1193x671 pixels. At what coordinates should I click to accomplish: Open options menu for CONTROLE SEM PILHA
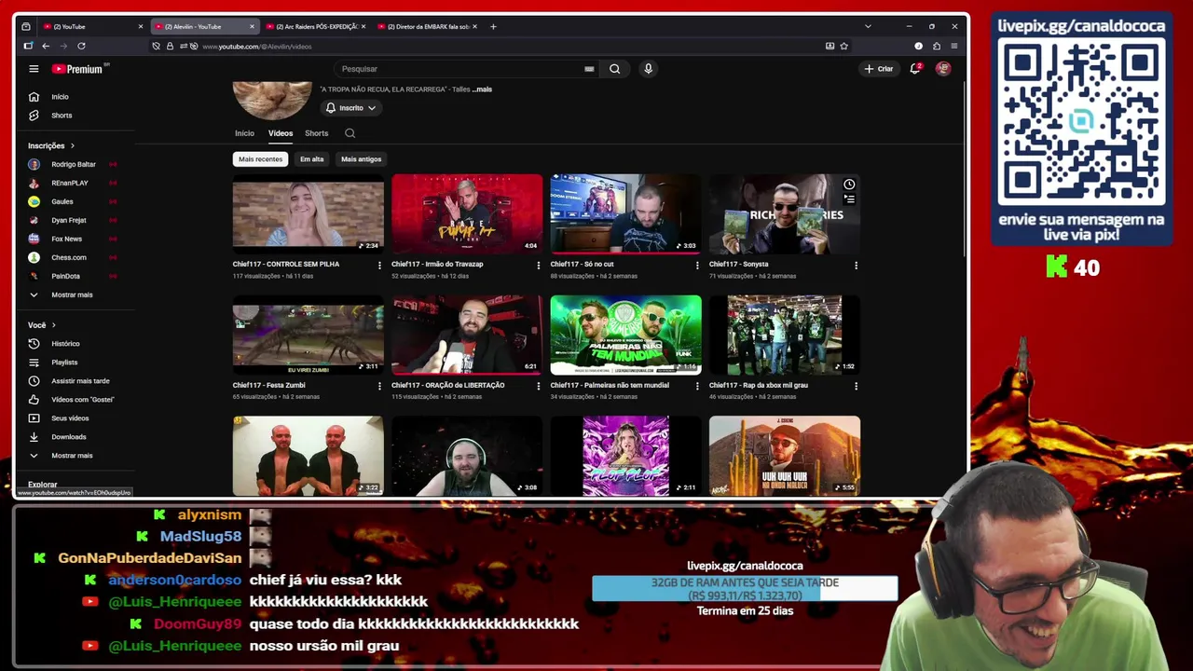tap(379, 266)
